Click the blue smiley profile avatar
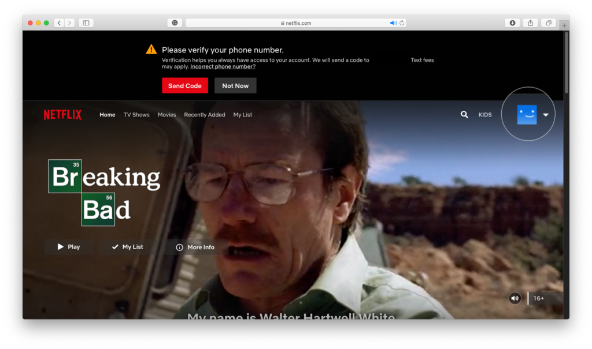592x349 pixels. 527,115
